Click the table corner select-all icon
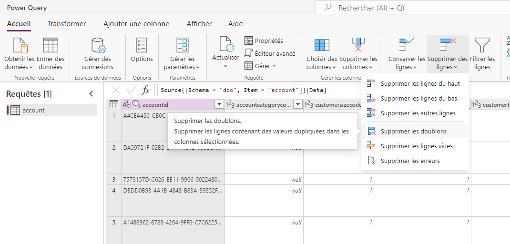This screenshot has width=510, height=244. [x=113, y=104]
